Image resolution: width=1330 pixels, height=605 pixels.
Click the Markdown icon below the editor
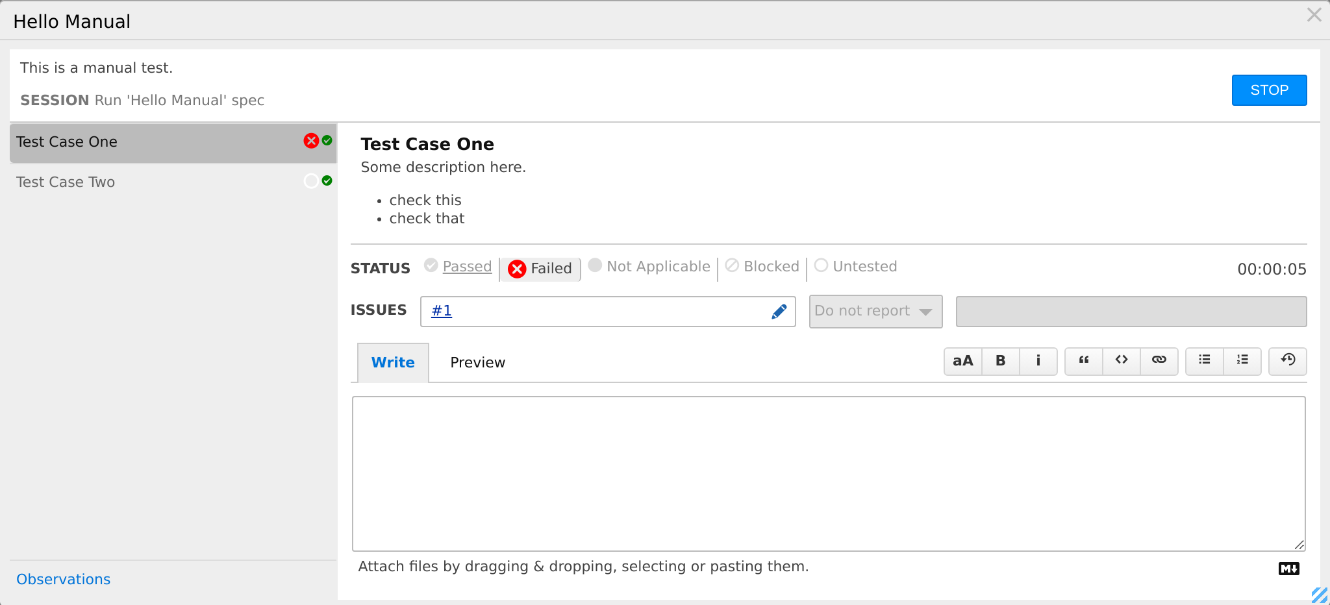[x=1289, y=569]
